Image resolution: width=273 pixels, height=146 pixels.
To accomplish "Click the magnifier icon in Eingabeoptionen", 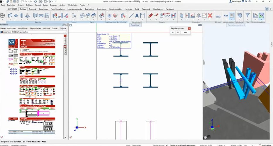I will 173,32.
